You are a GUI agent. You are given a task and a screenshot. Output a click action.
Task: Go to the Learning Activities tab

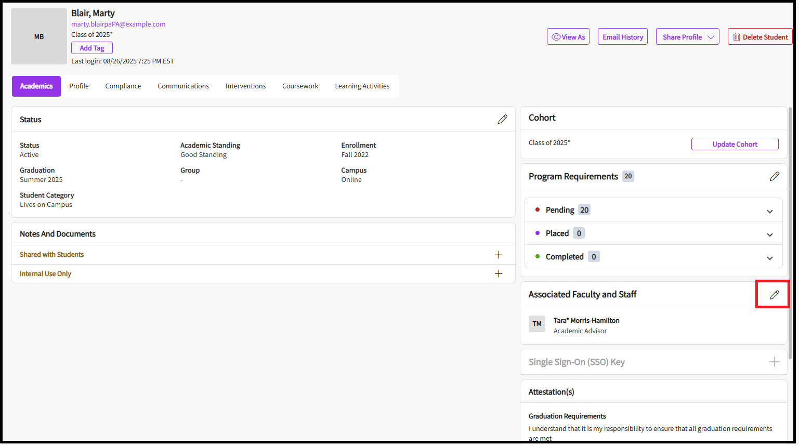click(x=362, y=86)
